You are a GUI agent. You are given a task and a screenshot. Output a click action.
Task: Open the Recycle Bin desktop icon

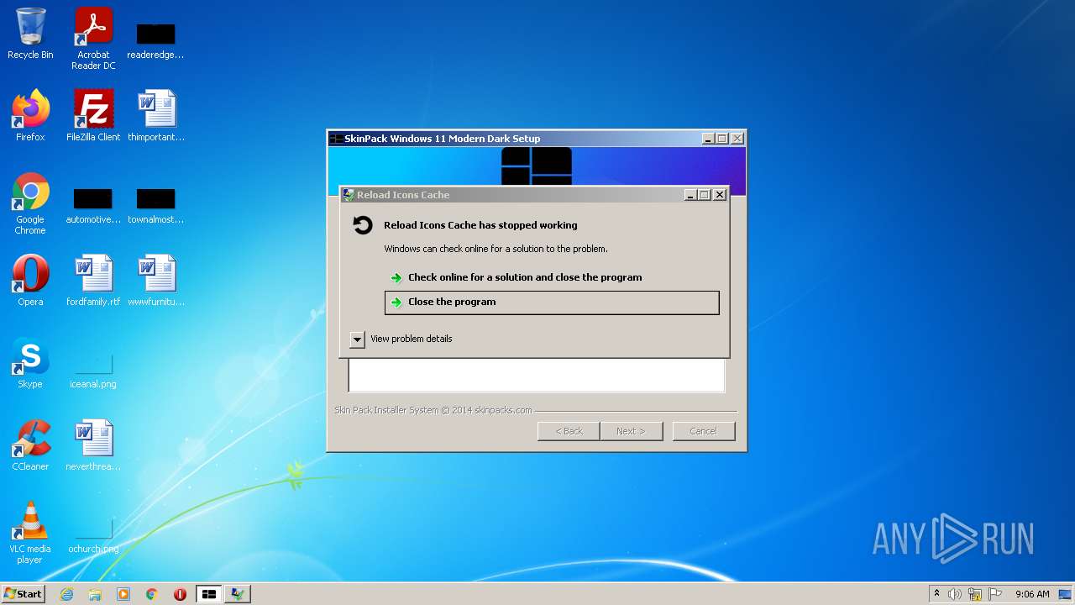[x=30, y=34]
